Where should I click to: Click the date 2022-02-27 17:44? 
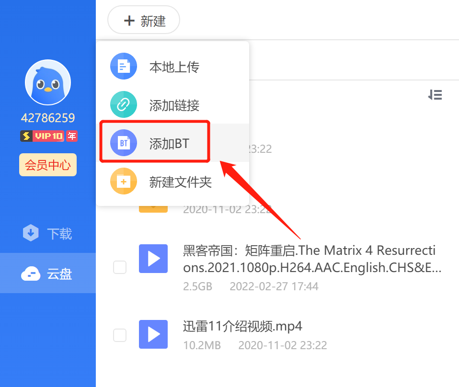click(x=274, y=286)
